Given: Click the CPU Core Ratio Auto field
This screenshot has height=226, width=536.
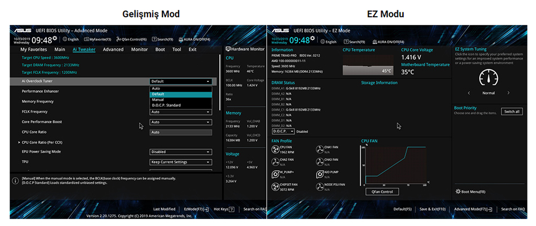Looking at the screenshot, I should click(181, 132).
